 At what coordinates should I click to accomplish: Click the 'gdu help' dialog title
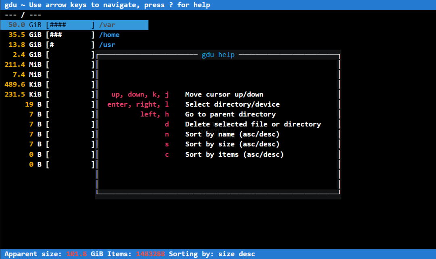(x=218, y=55)
